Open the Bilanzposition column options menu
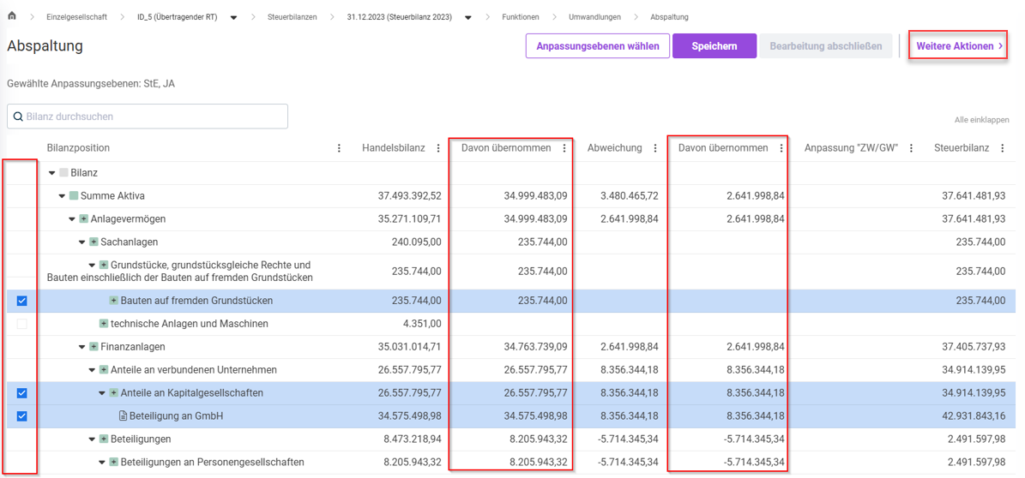This screenshot has width=1025, height=478. pos(339,148)
